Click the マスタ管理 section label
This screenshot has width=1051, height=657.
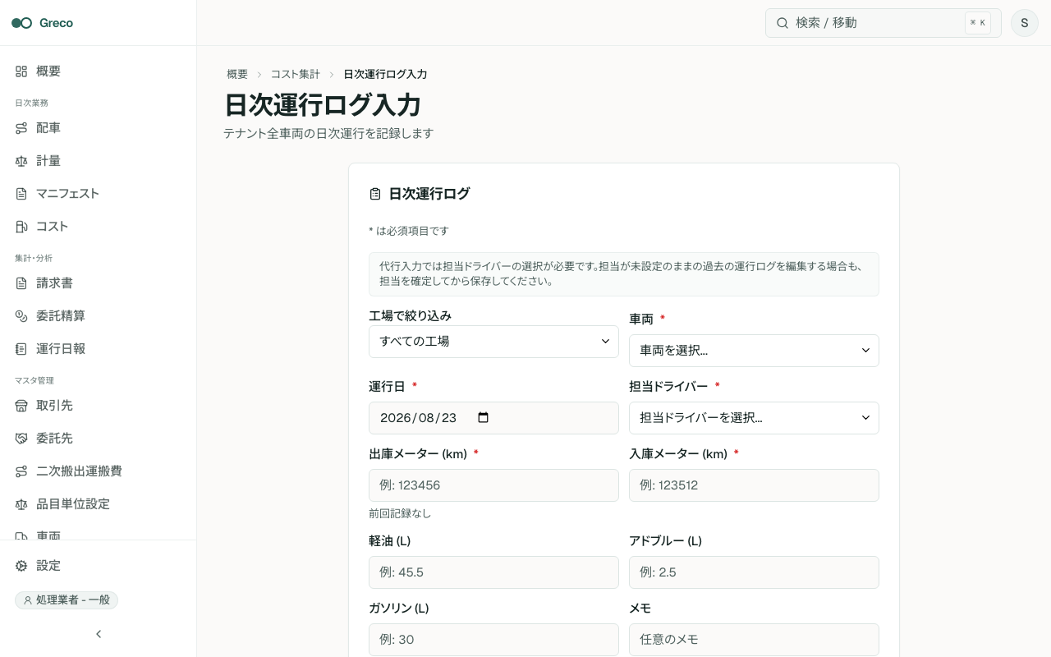34,380
